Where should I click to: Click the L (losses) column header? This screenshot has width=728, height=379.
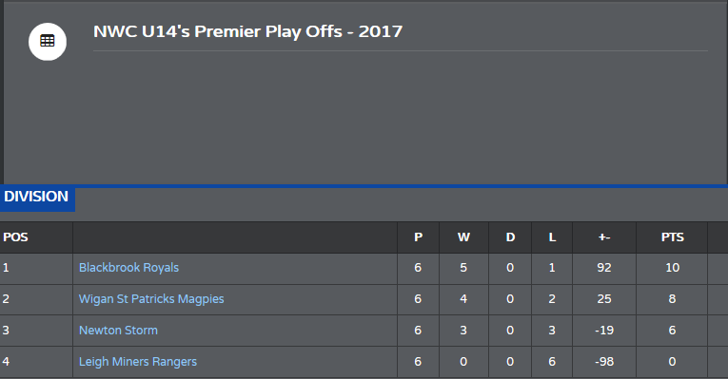click(552, 237)
